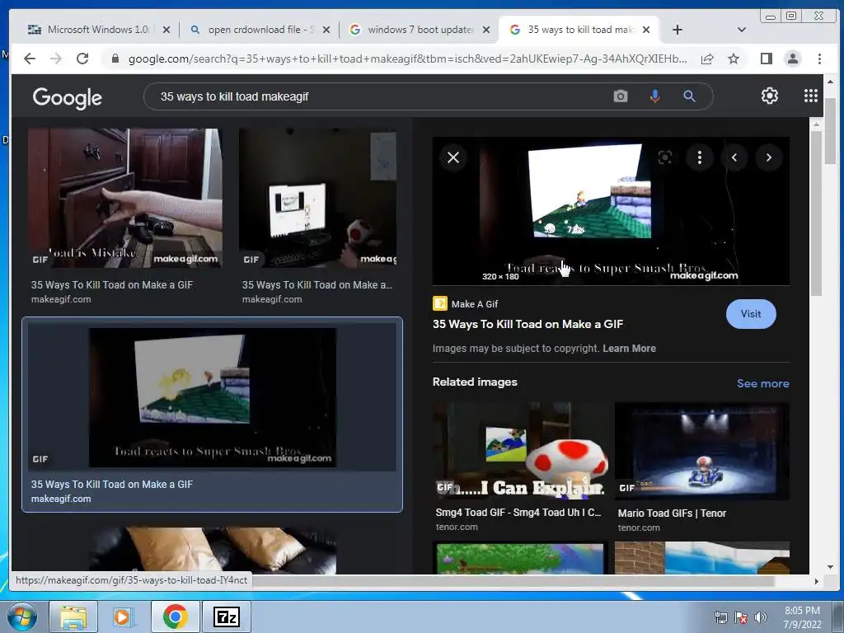Click the Smg4 Toad GIF tenor title

[x=518, y=513]
